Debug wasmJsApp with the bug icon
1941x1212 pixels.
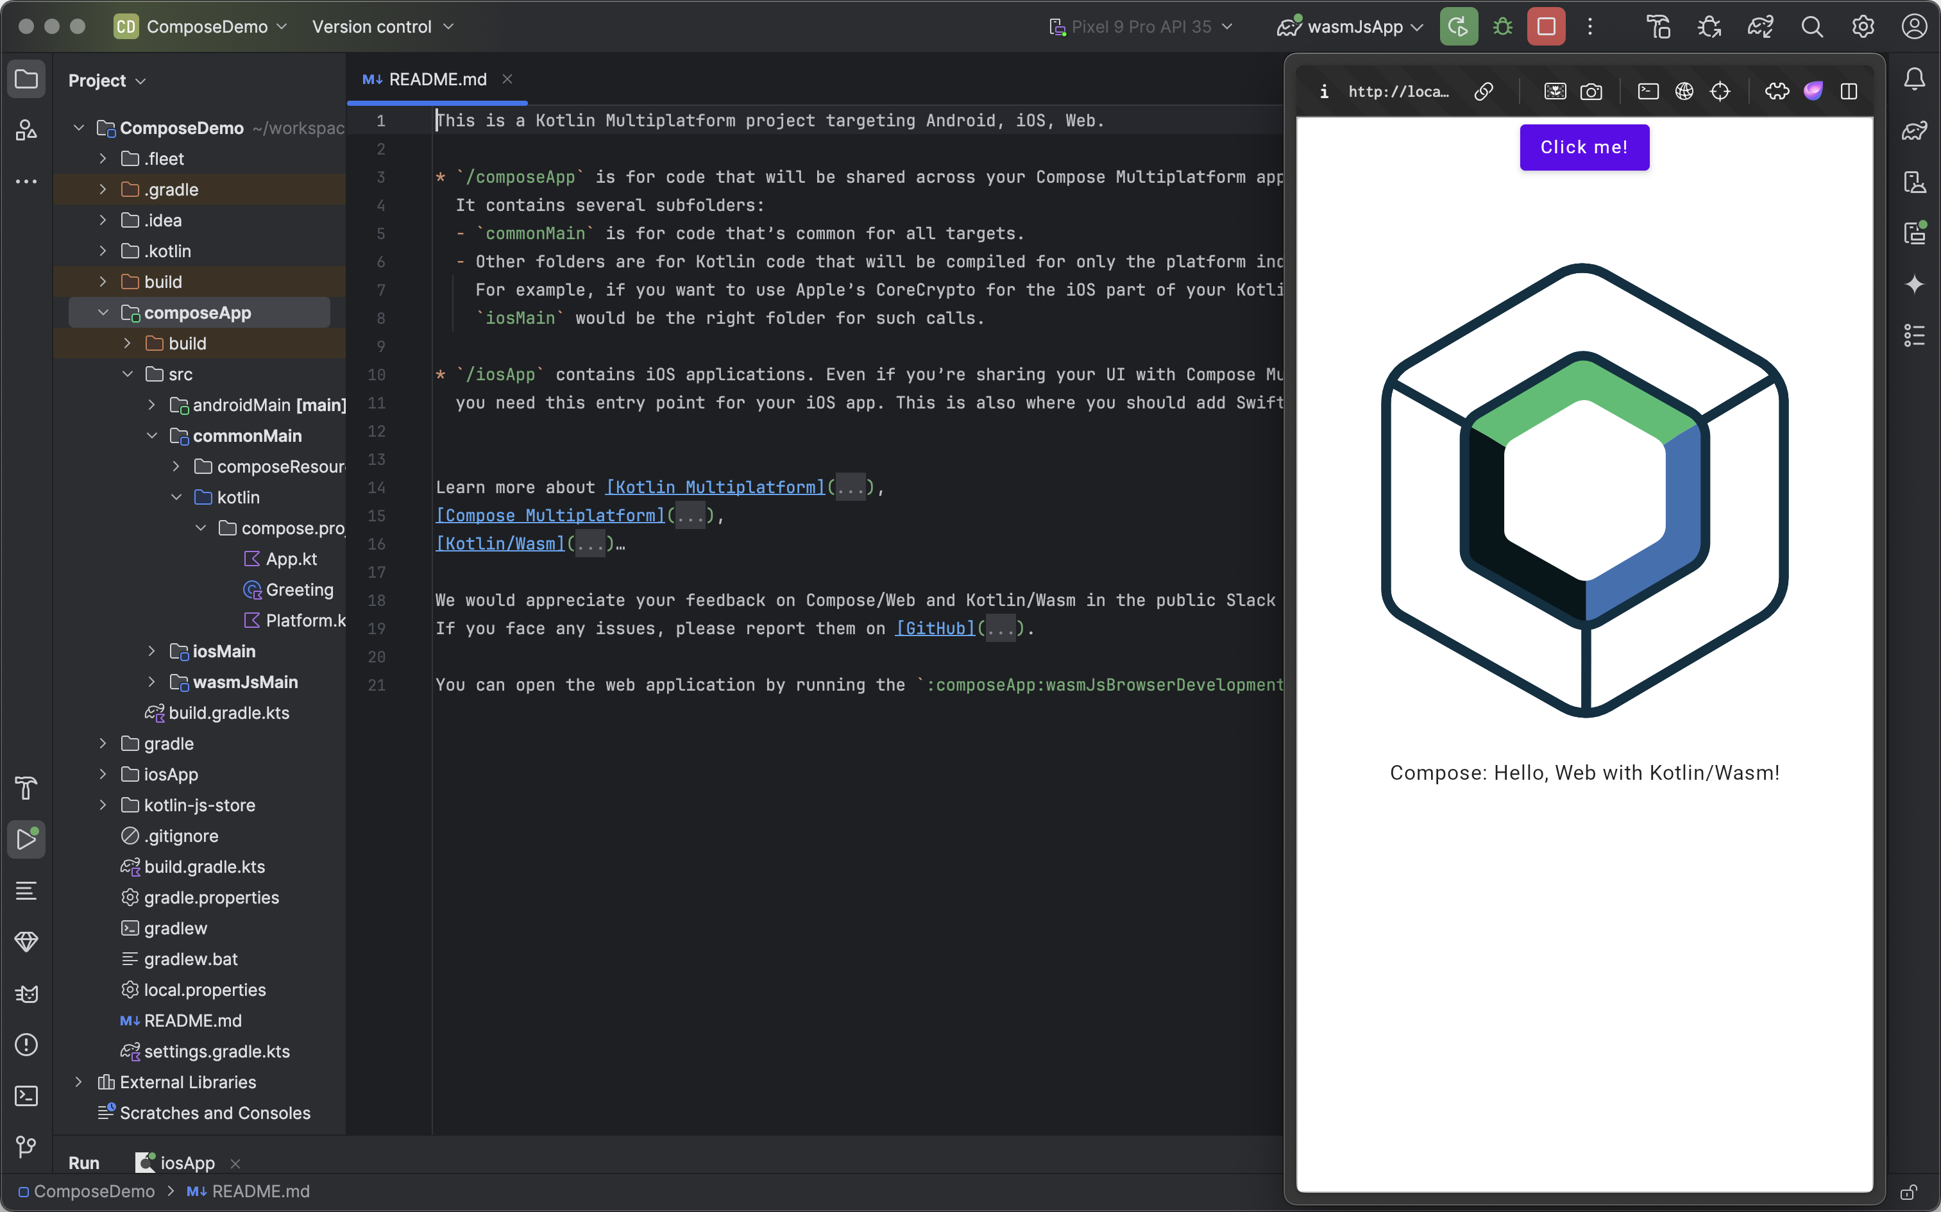tap(1502, 26)
